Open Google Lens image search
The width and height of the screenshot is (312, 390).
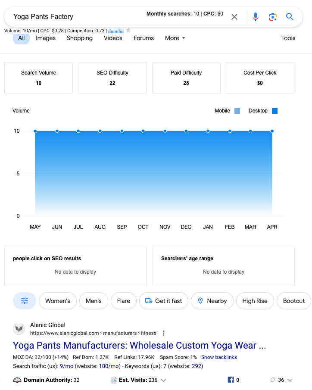tap(272, 17)
